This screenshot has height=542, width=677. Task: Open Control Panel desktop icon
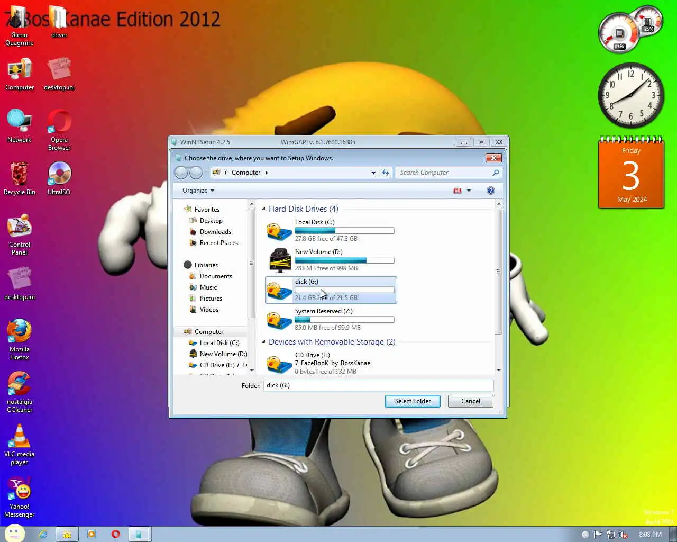click(20, 235)
